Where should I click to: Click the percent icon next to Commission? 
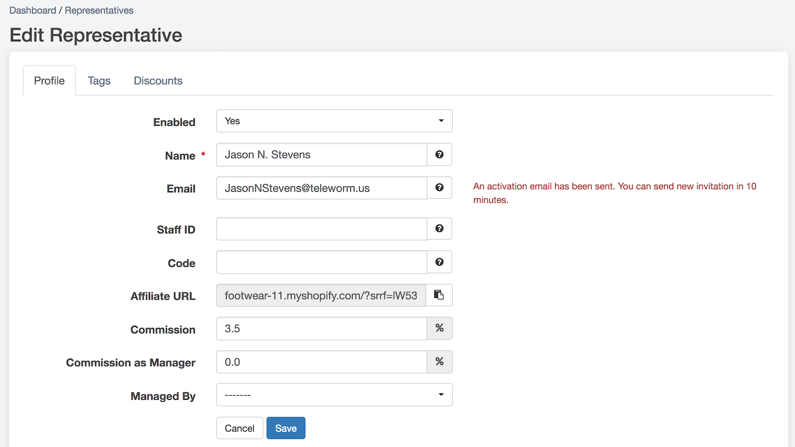(439, 328)
